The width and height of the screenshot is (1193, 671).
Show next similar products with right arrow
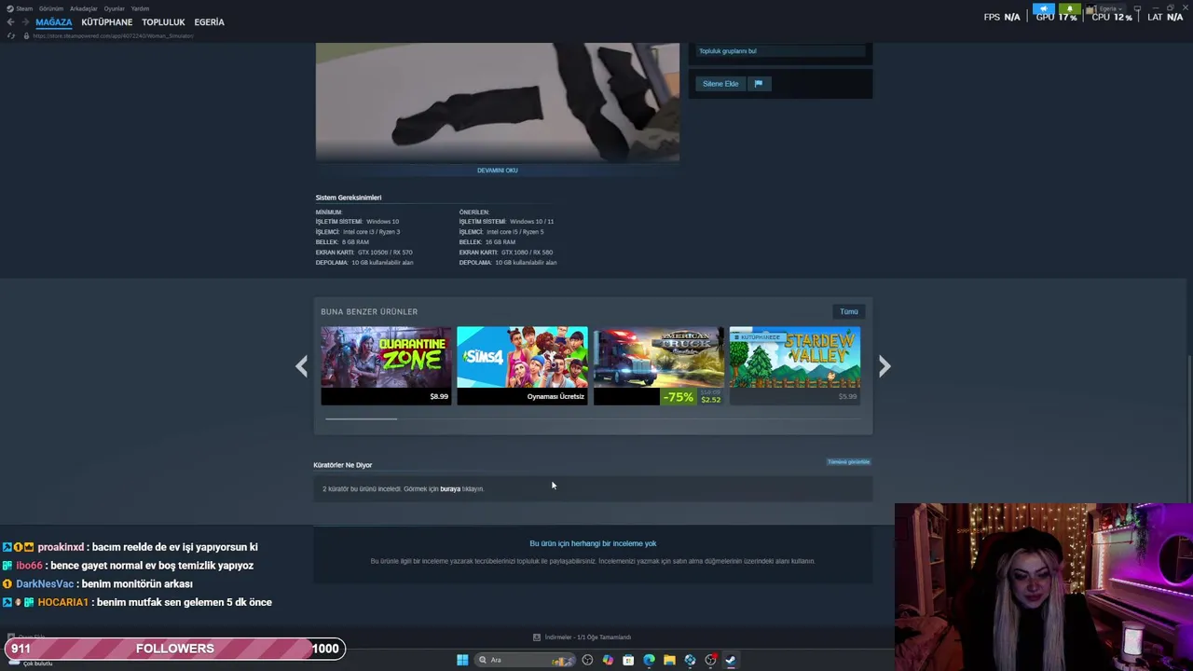tap(884, 366)
